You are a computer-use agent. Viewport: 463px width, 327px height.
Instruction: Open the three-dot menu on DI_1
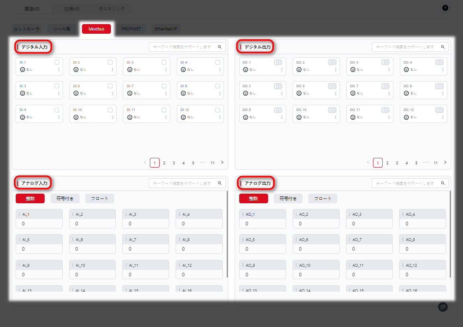point(59,69)
